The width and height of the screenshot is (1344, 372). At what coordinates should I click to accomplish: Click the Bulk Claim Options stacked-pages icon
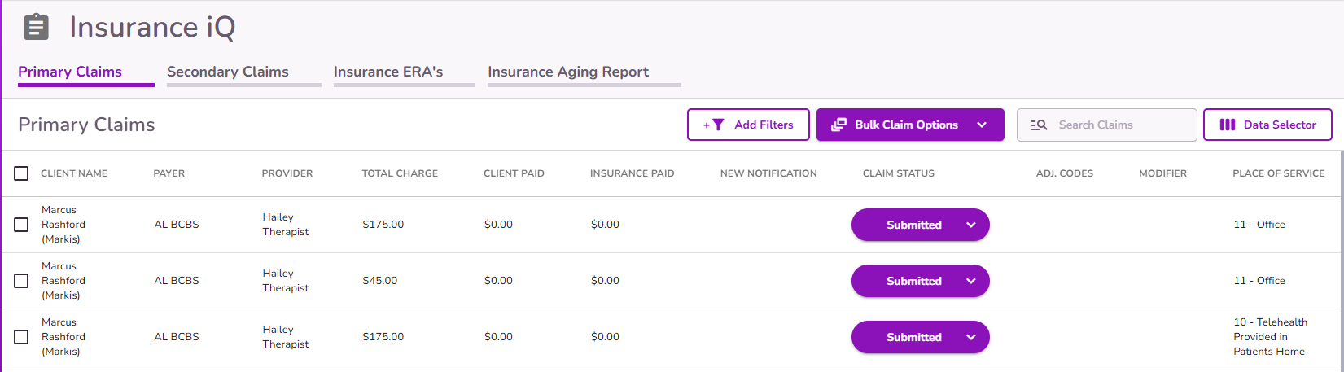point(838,125)
